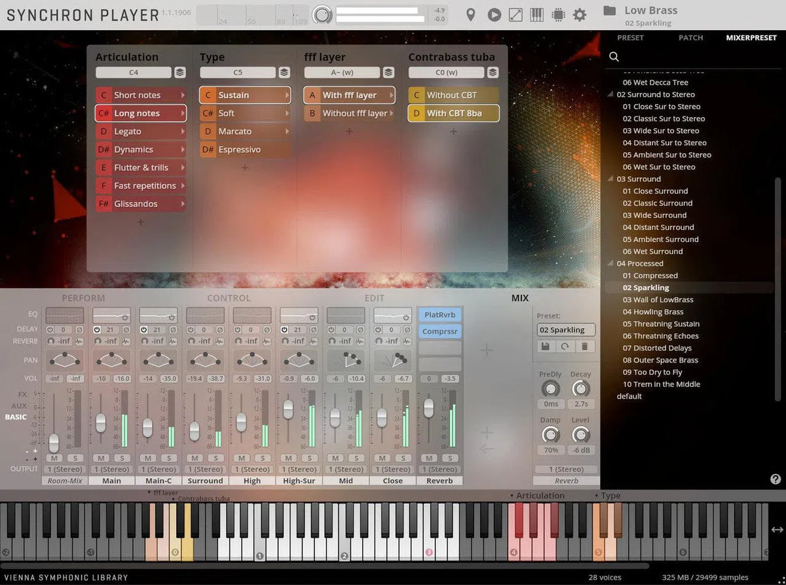This screenshot has width=786, height=585.
Task: Collapse the 04 Processed preset group
Action: click(x=610, y=264)
